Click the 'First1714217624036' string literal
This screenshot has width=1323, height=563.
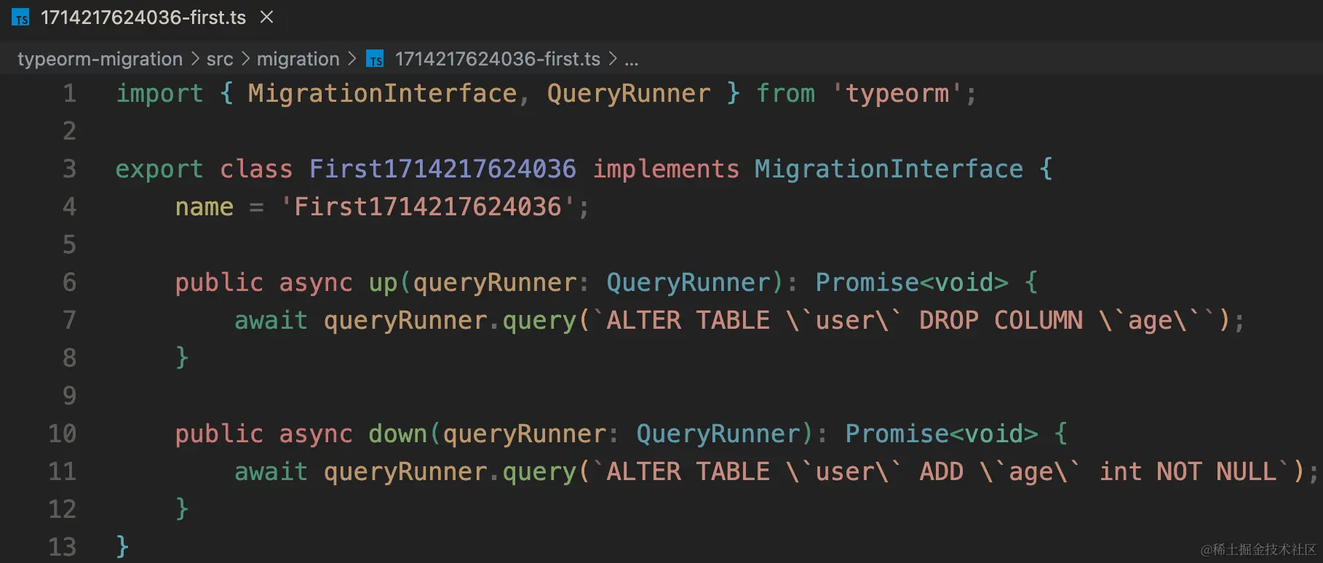(428, 207)
